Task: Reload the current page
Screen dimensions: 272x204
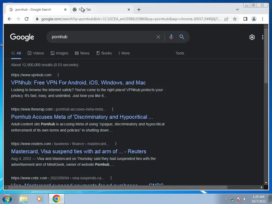Action: coord(27,19)
